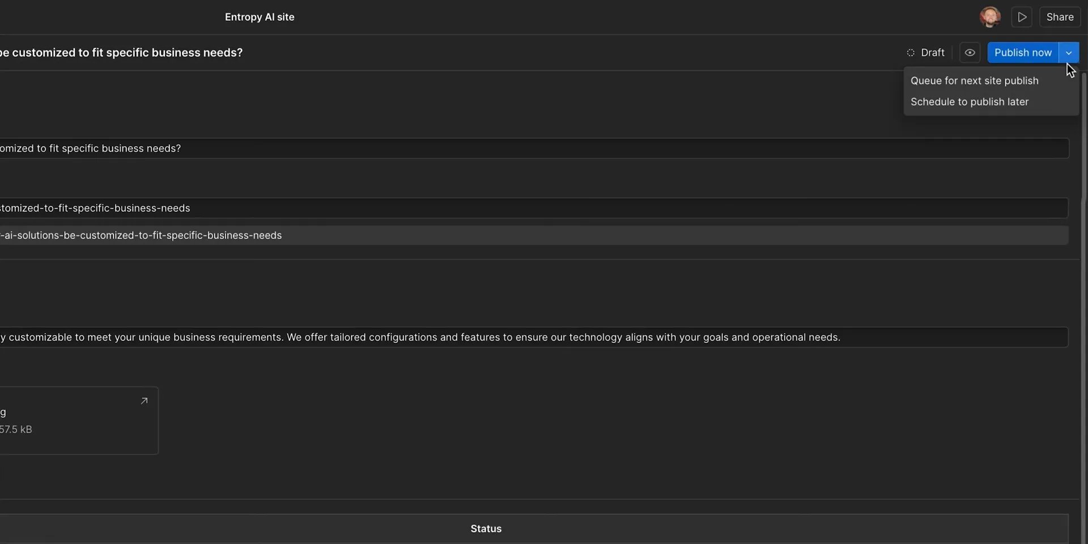Click the Entropy AI site title
The image size is (1088, 544).
260,17
